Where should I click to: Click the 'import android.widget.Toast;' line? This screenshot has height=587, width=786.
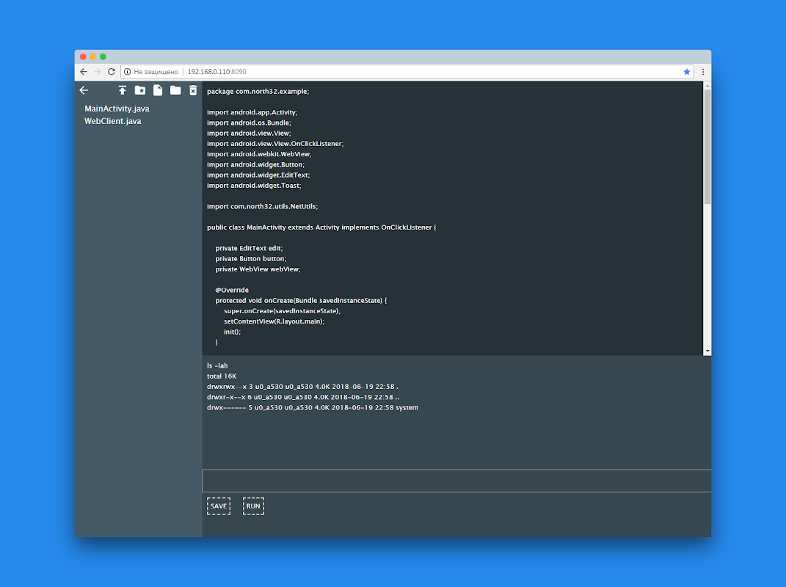tap(254, 186)
